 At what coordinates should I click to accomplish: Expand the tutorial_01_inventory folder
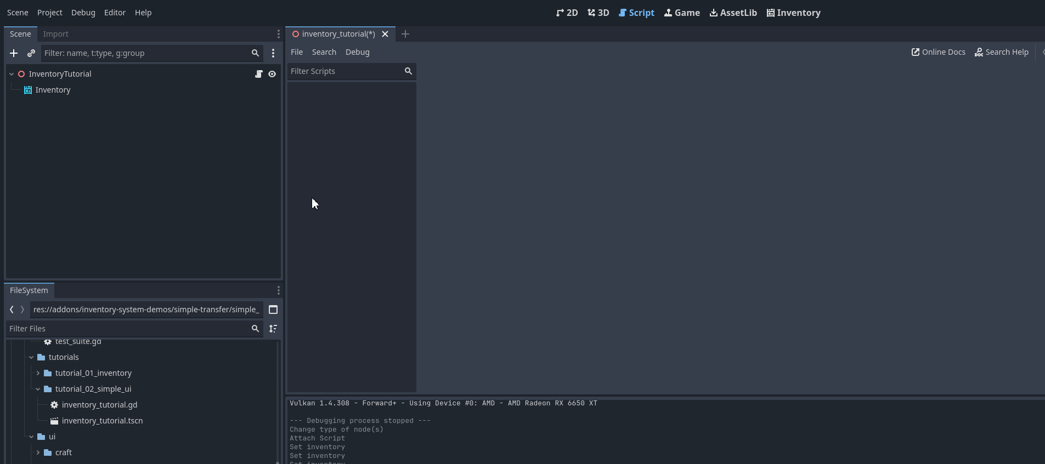tap(38, 373)
